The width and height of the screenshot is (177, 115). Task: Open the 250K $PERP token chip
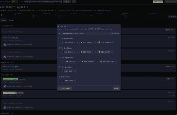click(x=88, y=62)
